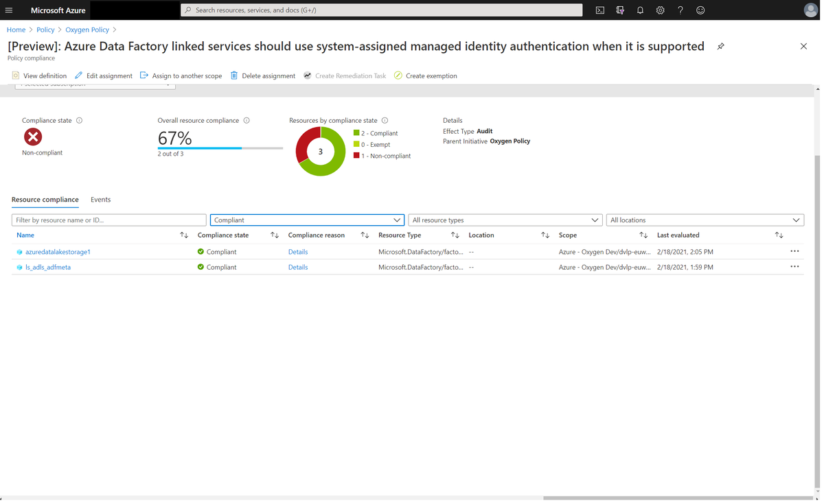824x501 pixels.
Task: Sort by Compliance reason column arrows
Action: [365, 235]
